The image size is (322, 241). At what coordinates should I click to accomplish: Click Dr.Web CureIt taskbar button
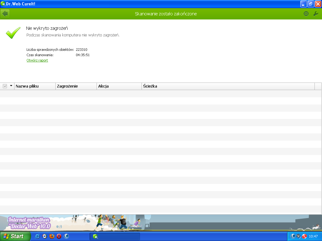pyautogui.click(x=115, y=236)
